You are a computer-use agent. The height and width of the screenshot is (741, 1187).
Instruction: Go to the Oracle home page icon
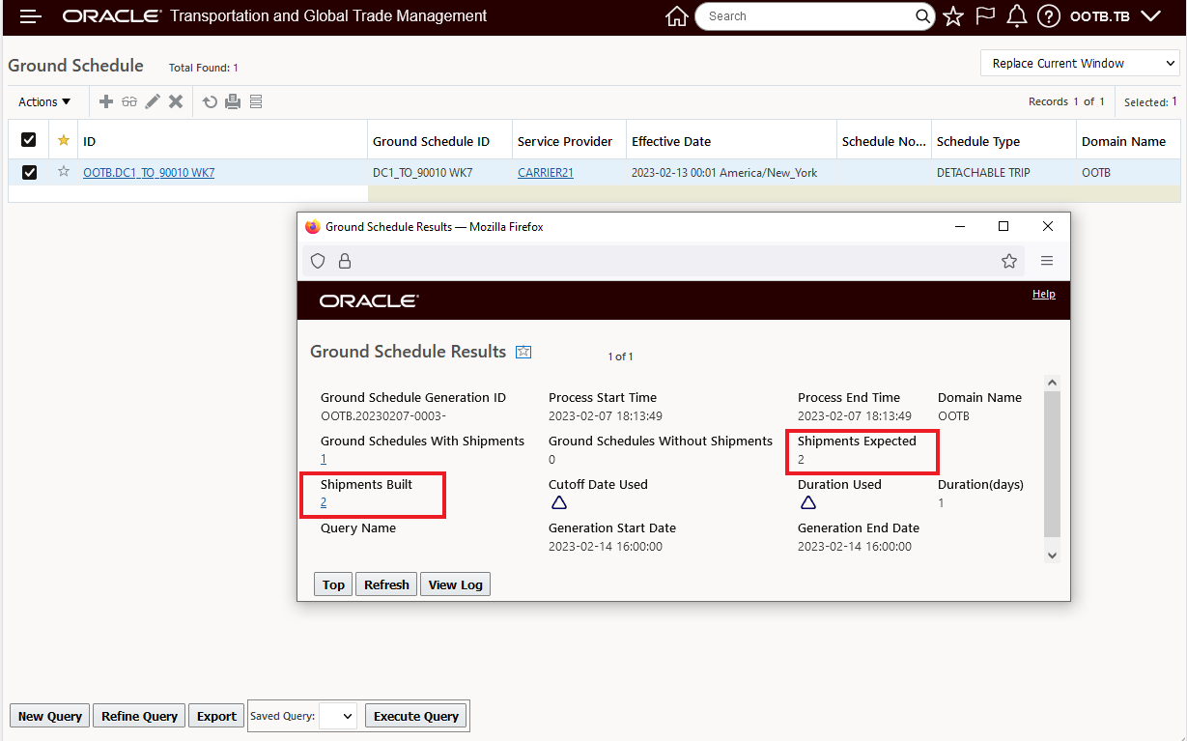(x=677, y=16)
